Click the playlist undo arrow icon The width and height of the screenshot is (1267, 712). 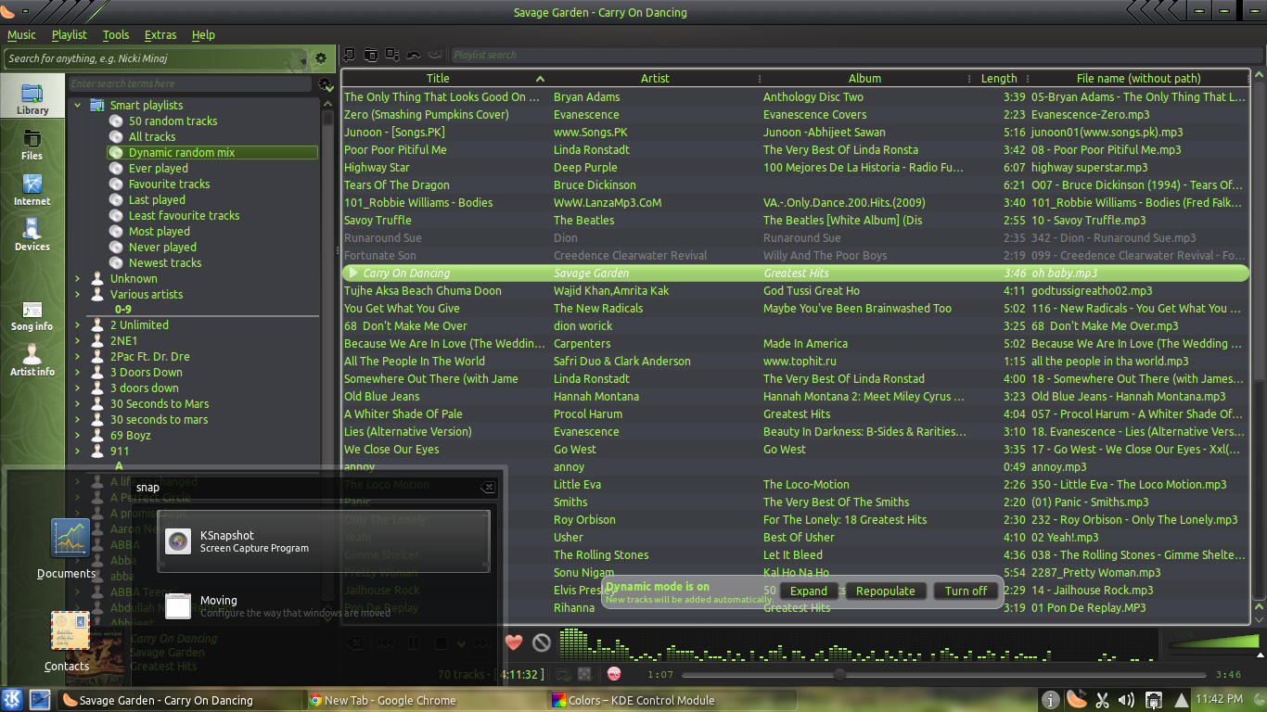pyautogui.click(x=414, y=55)
